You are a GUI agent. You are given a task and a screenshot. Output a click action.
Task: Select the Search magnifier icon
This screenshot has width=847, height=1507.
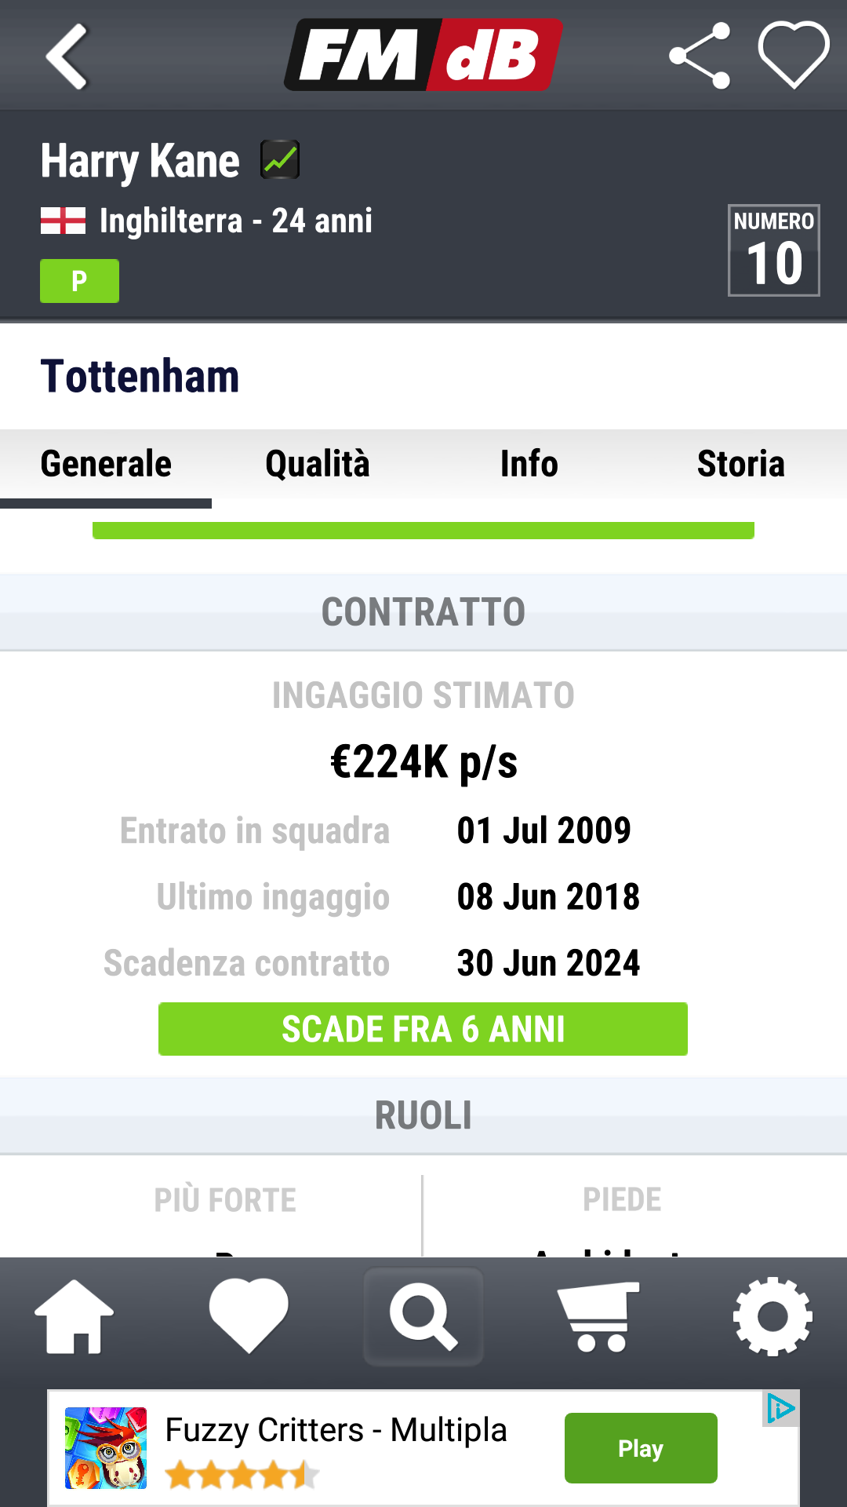click(x=423, y=1316)
